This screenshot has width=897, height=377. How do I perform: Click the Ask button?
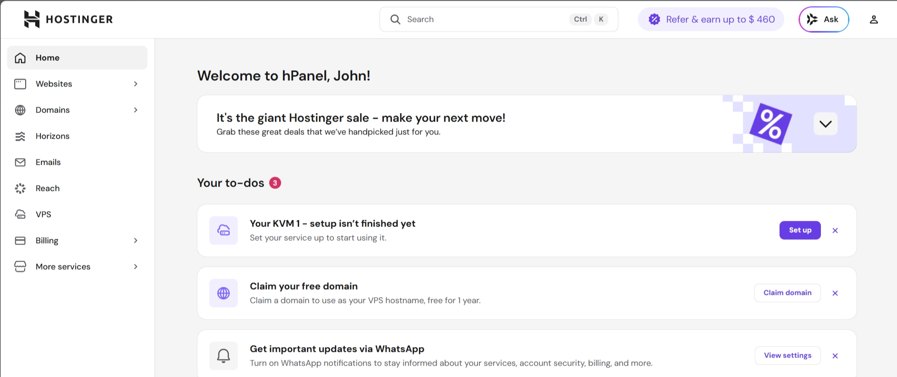(824, 19)
